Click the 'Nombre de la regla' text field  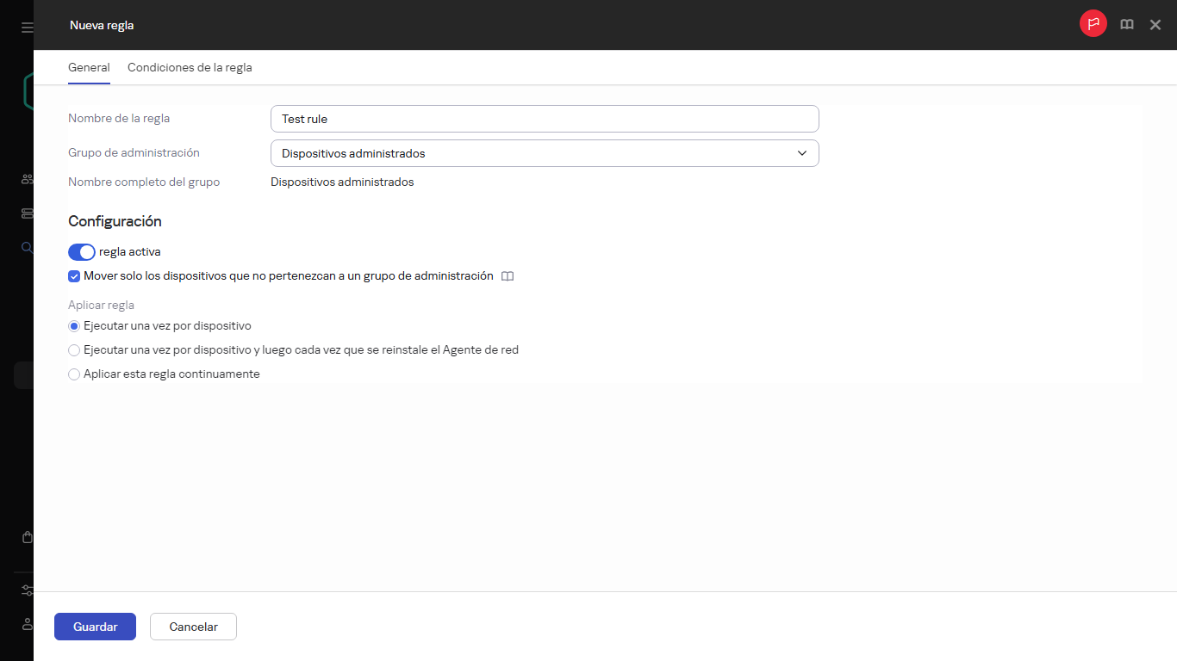[544, 119]
